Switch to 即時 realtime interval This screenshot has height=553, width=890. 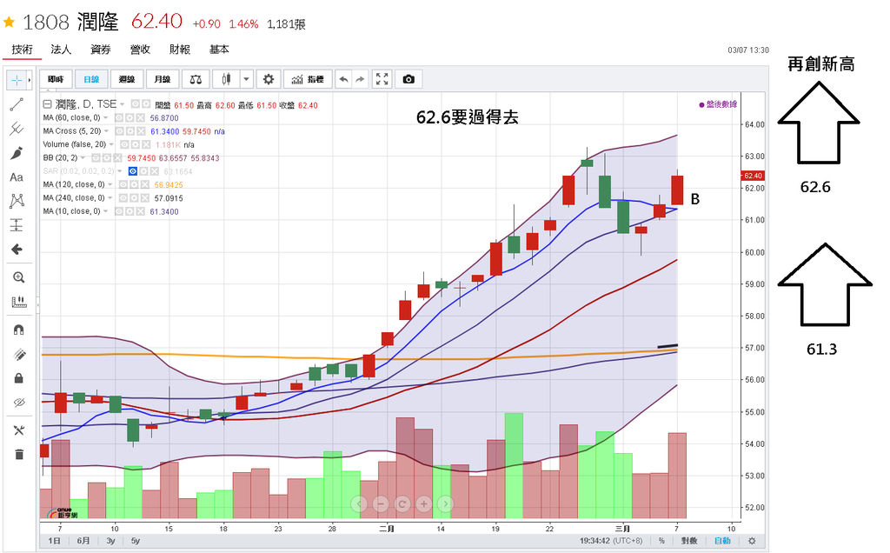pyautogui.click(x=56, y=79)
